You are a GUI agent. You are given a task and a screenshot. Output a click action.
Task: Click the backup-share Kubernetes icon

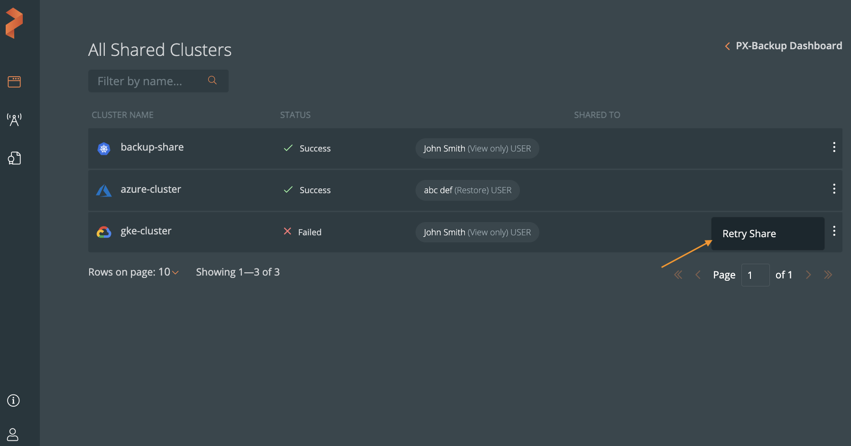coord(104,149)
